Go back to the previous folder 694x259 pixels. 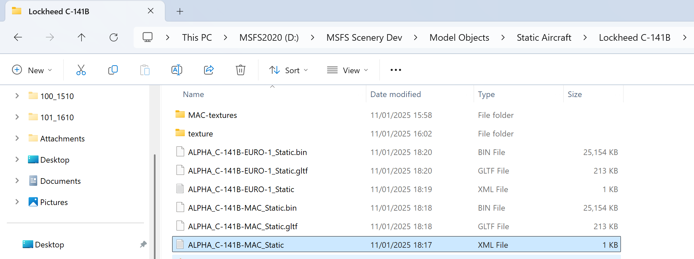[x=18, y=37]
